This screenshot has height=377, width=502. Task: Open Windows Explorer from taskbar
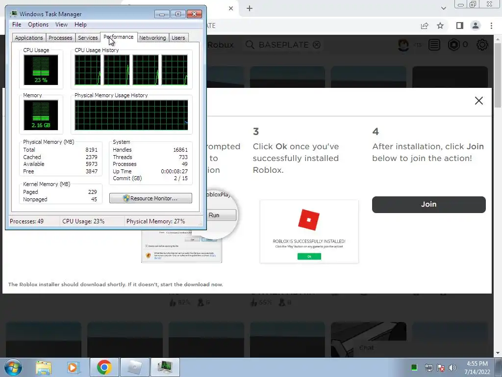[44, 367]
